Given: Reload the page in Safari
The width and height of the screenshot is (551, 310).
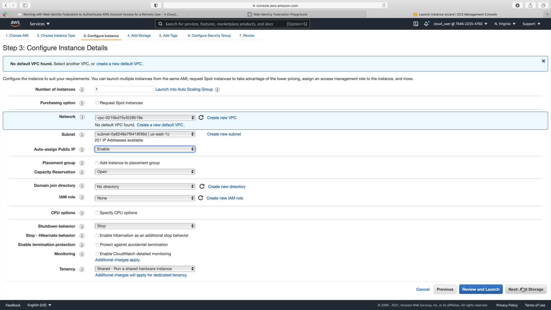Looking at the screenshot, I should (384, 5).
